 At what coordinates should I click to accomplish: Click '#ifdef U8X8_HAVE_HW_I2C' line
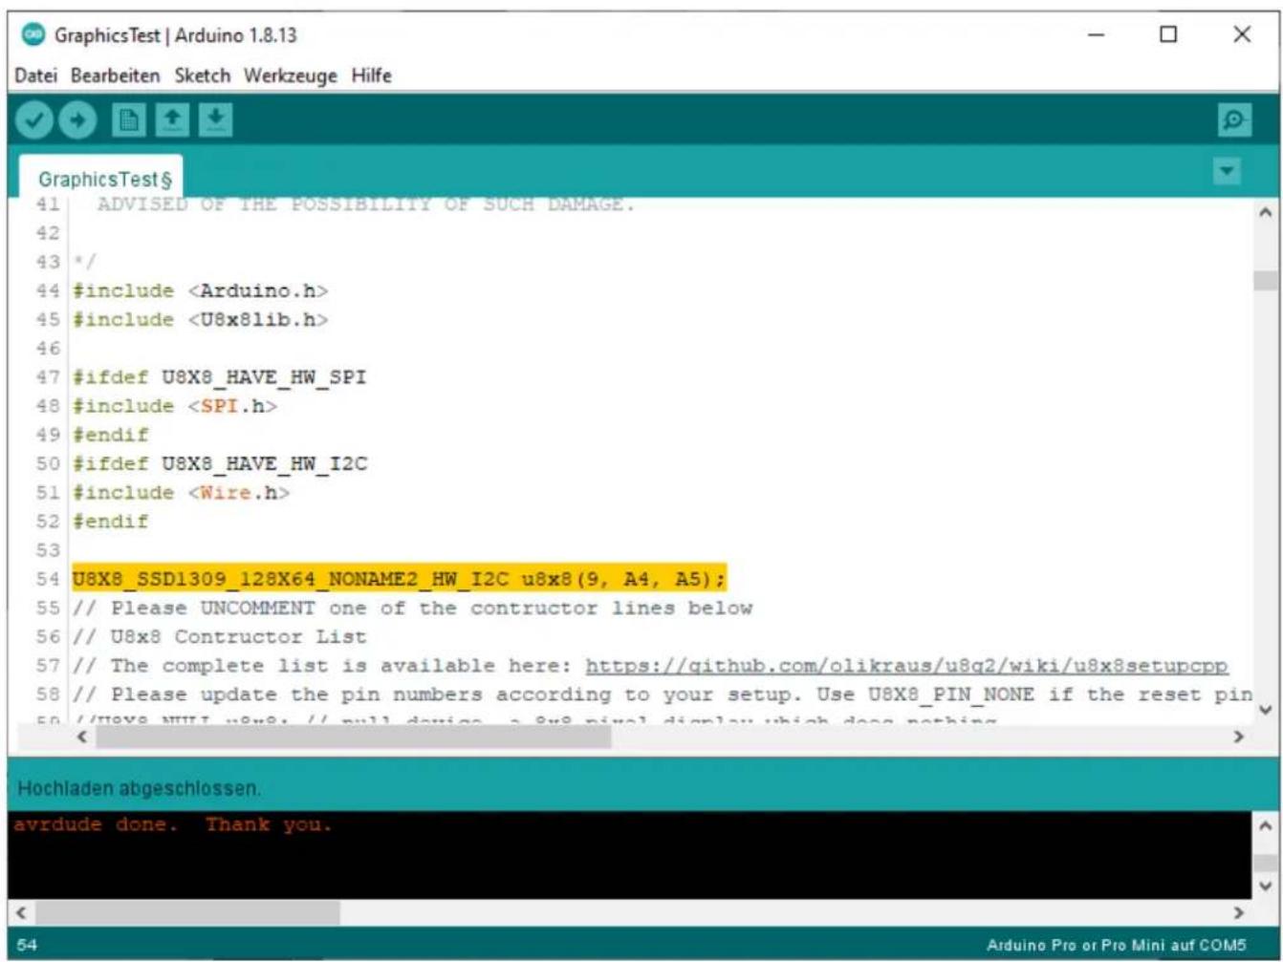220,463
